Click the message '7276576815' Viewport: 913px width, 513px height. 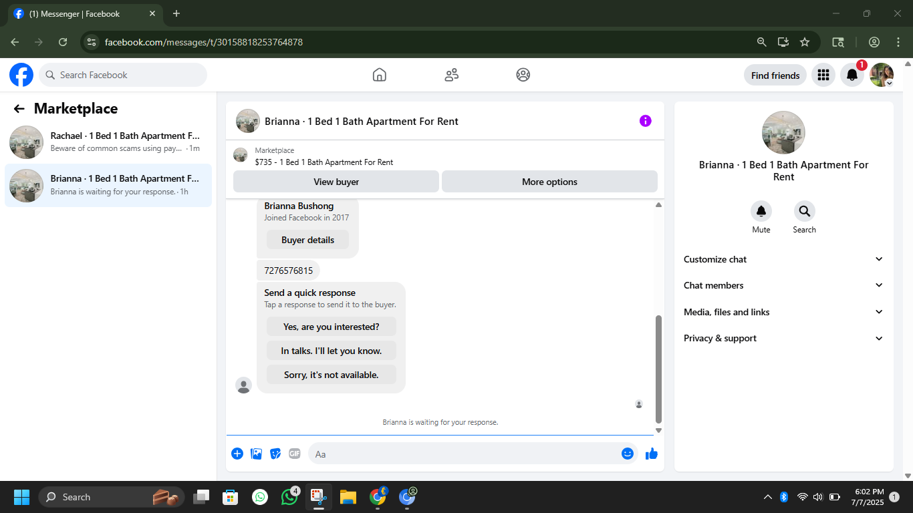click(x=289, y=271)
